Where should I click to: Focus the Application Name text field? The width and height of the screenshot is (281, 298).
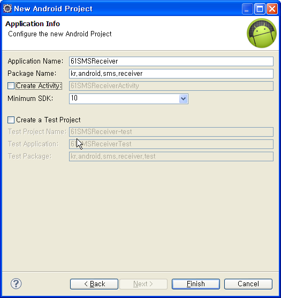[x=171, y=61]
